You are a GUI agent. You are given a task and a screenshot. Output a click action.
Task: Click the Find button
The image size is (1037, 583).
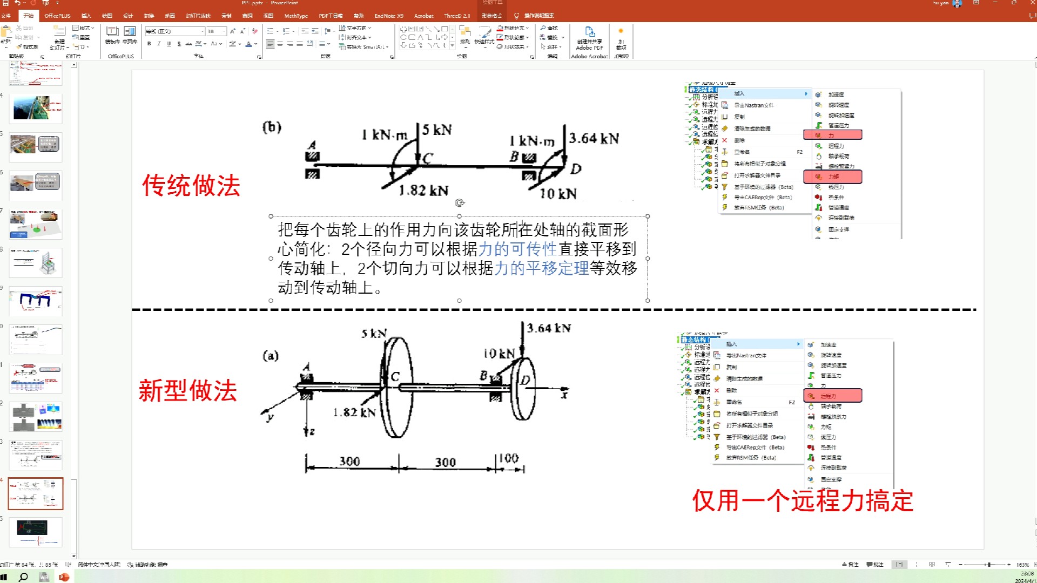pyautogui.click(x=549, y=28)
